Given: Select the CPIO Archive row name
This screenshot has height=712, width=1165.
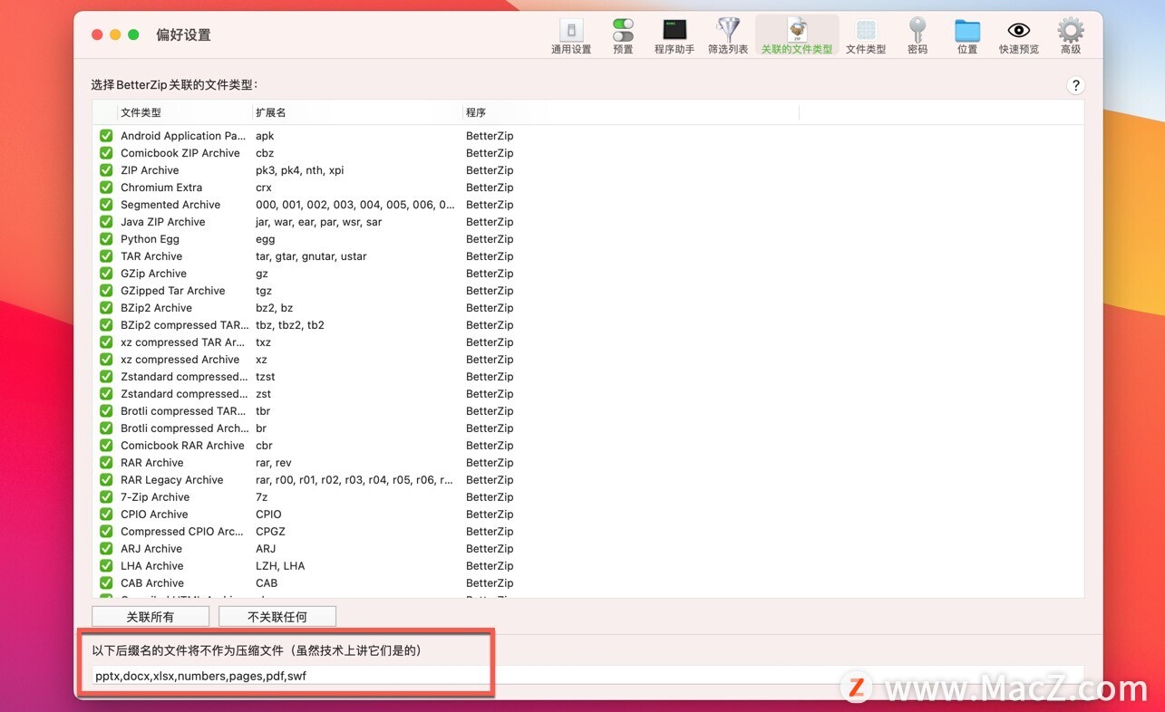Looking at the screenshot, I should (154, 515).
